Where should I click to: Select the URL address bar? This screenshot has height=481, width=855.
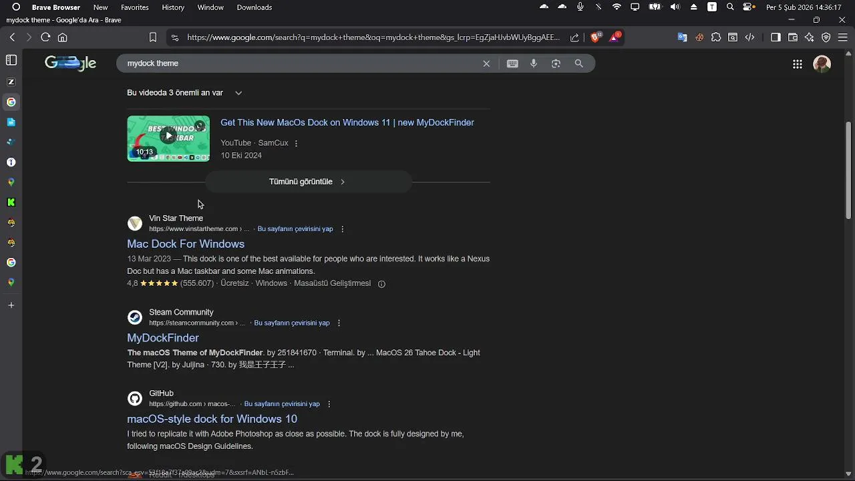pos(373,37)
